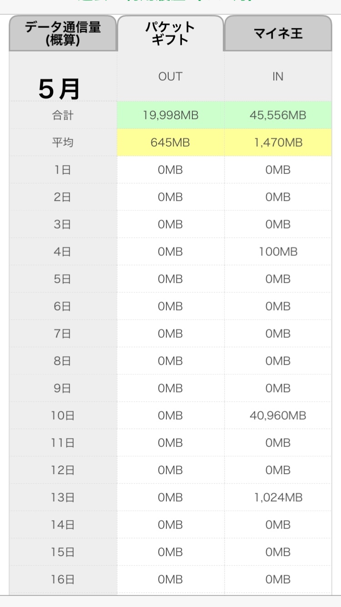Click the 16日 row label
Viewport: 341px width, 607px height.
click(63, 579)
